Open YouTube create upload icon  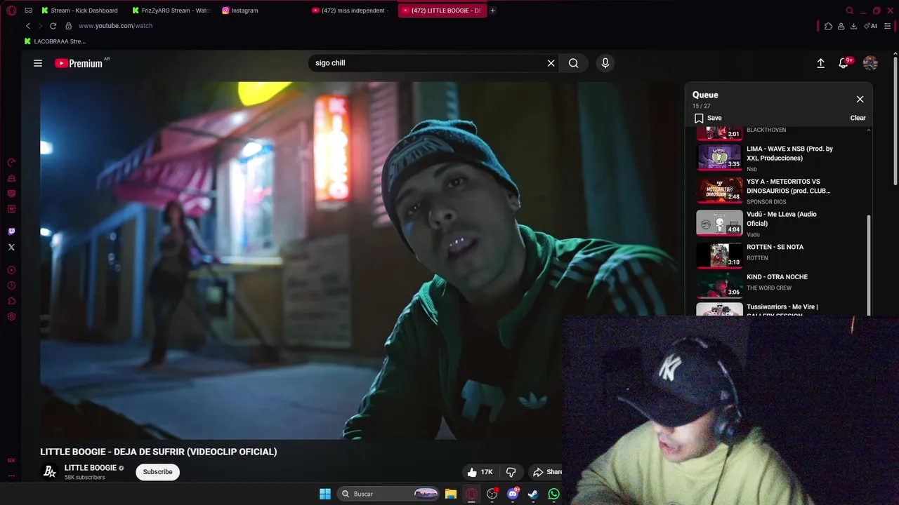click(x=820, y=63)
